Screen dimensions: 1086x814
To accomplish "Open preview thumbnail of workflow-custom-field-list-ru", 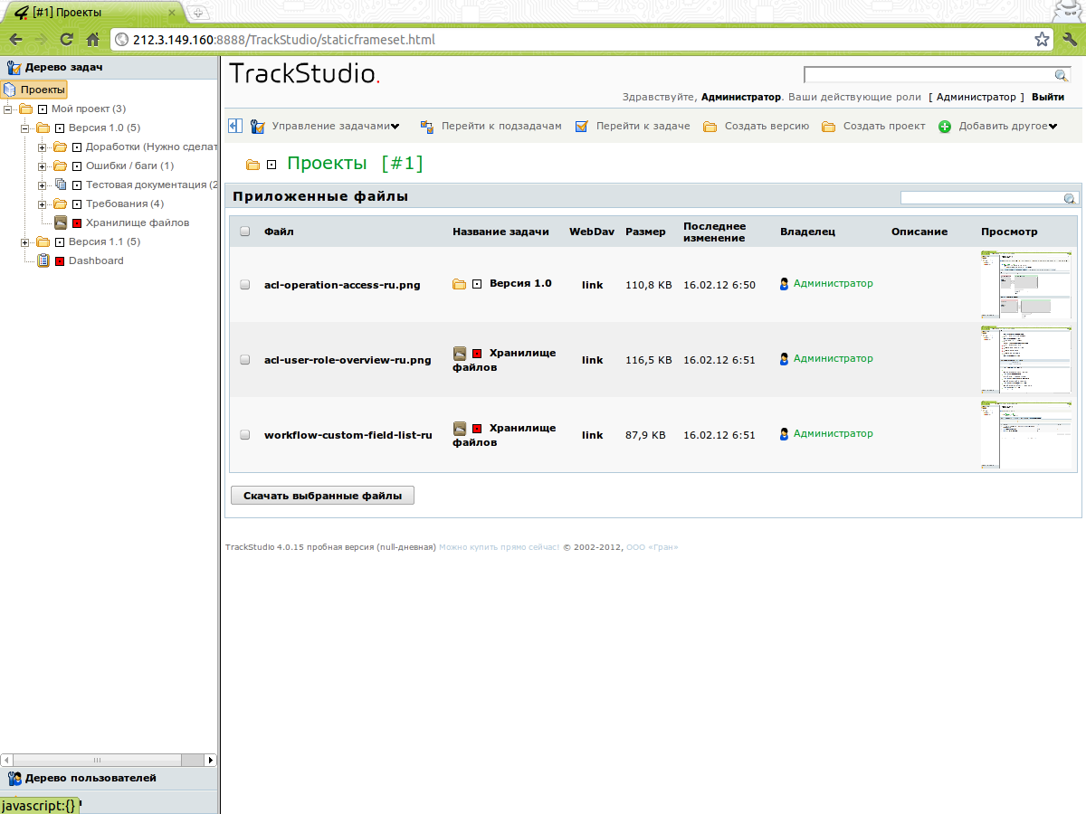I will coord(1026,435).
